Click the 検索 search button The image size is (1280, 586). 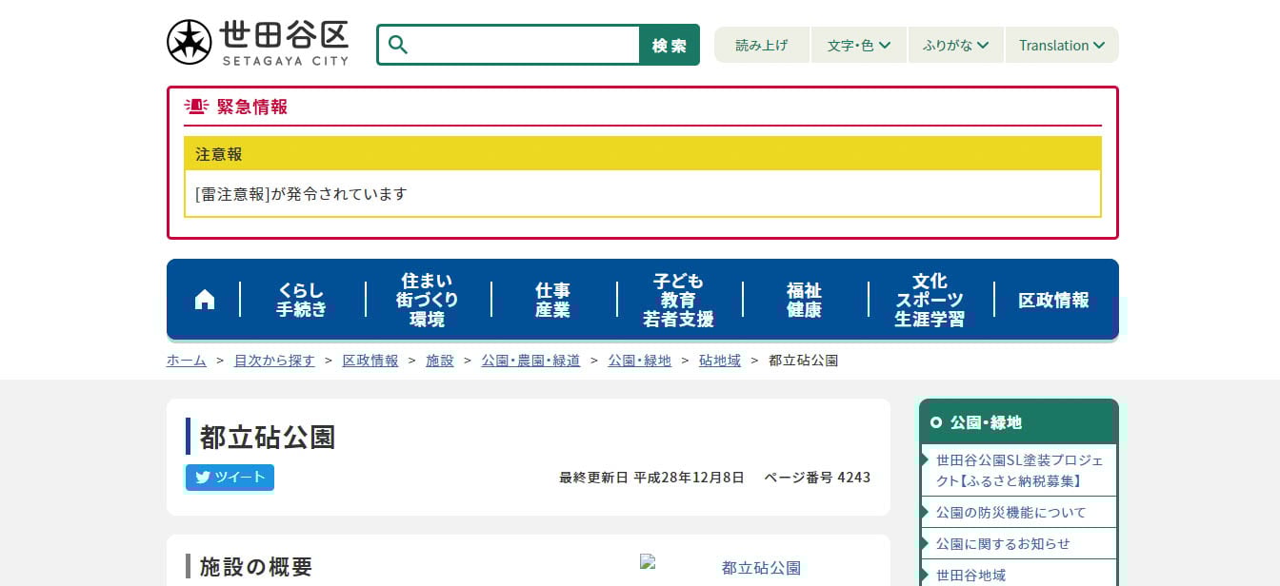click(669, 45)
